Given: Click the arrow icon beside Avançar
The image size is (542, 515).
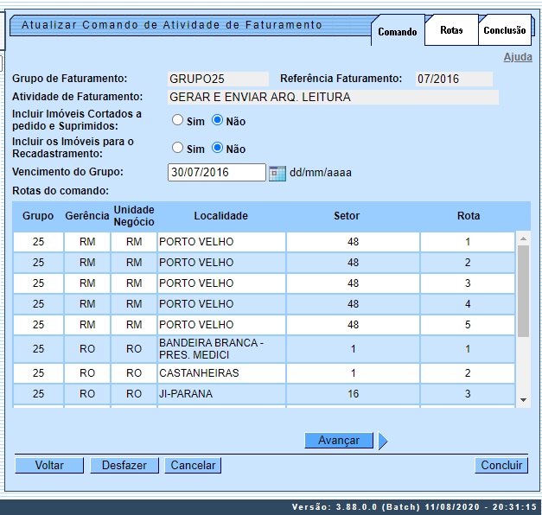Looking at the screenshot, I should pyautogui.click(x=383, y=441).
